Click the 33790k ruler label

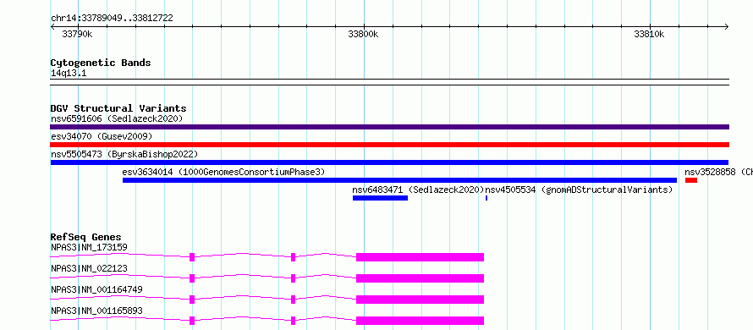point(77,34)
